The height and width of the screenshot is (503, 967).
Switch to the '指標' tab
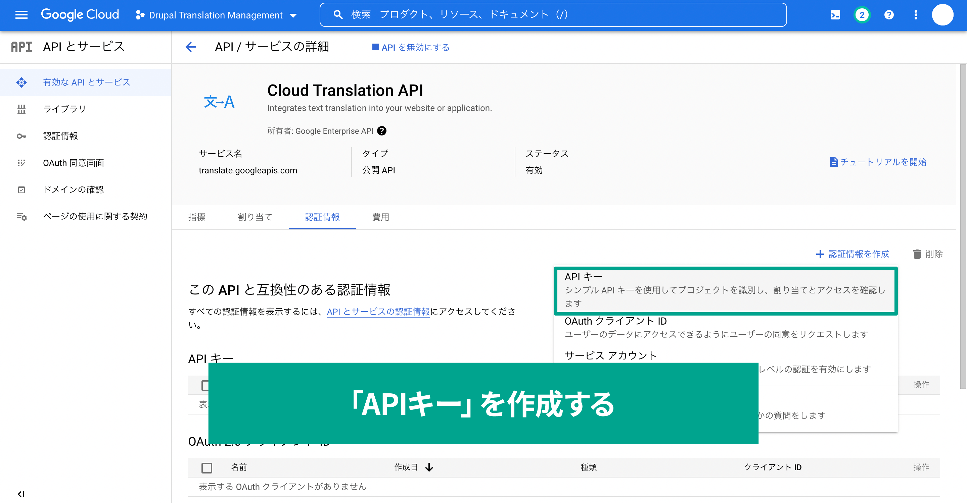pyautogui.click(x=197, y=217)
